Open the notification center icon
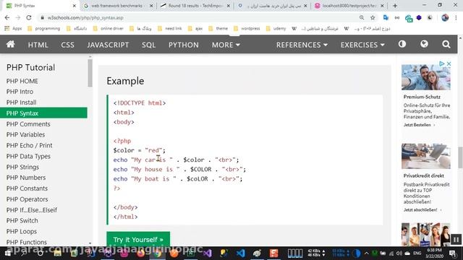This screenshot has height=260, width=463. coord(453,253)
